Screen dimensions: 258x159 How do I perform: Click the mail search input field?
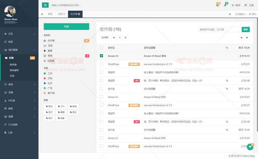pyautogui.click(x=219, y=30)
